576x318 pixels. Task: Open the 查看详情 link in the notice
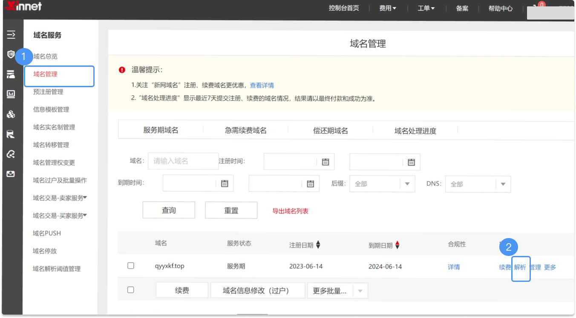click(x=262, y=85)
